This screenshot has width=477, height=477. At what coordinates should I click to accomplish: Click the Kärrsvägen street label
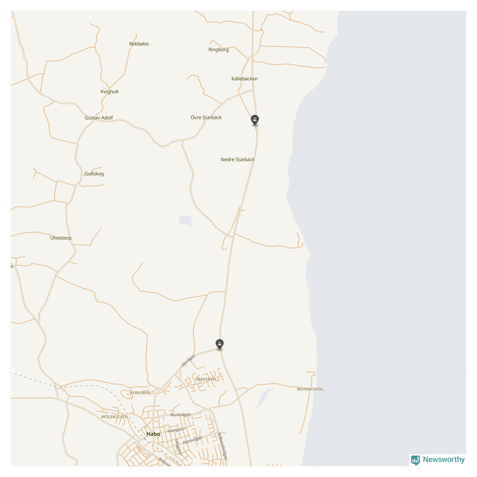pyautogui.click(x=193, y=440)
